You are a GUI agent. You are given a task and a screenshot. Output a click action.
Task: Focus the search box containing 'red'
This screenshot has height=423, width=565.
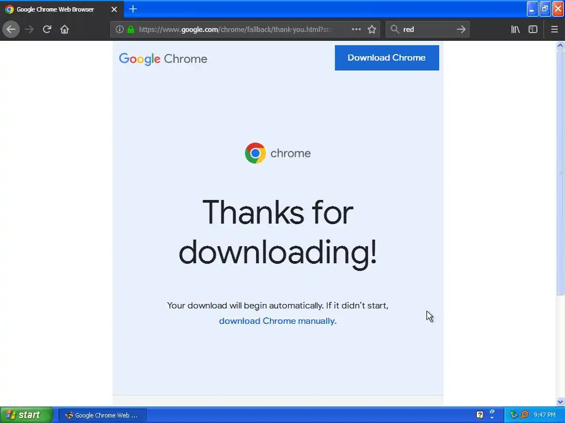tap(428, 29)
